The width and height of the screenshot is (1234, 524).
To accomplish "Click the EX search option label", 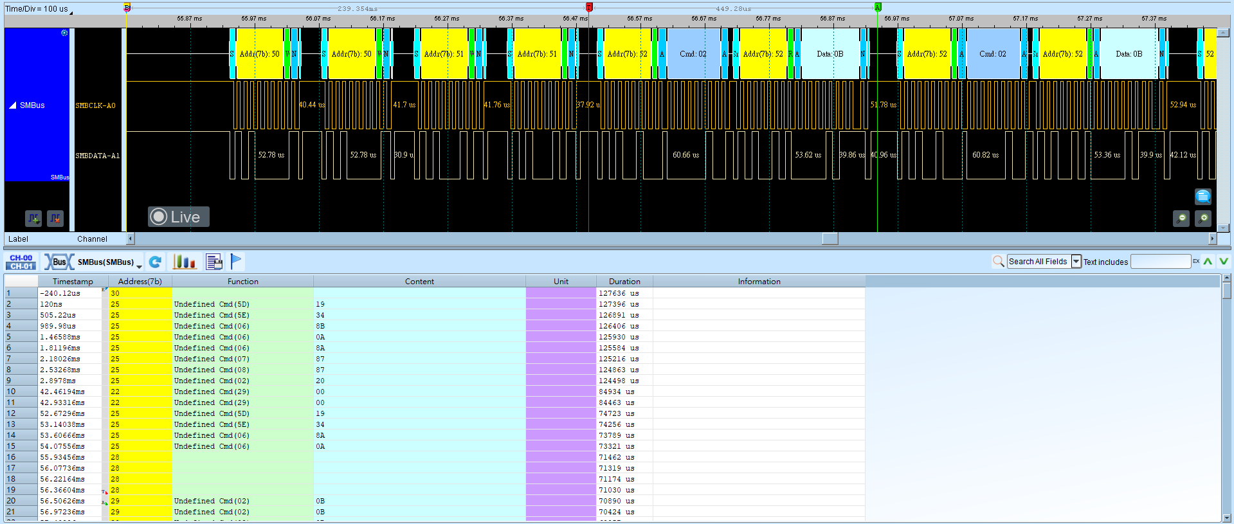I will 1196,261.
